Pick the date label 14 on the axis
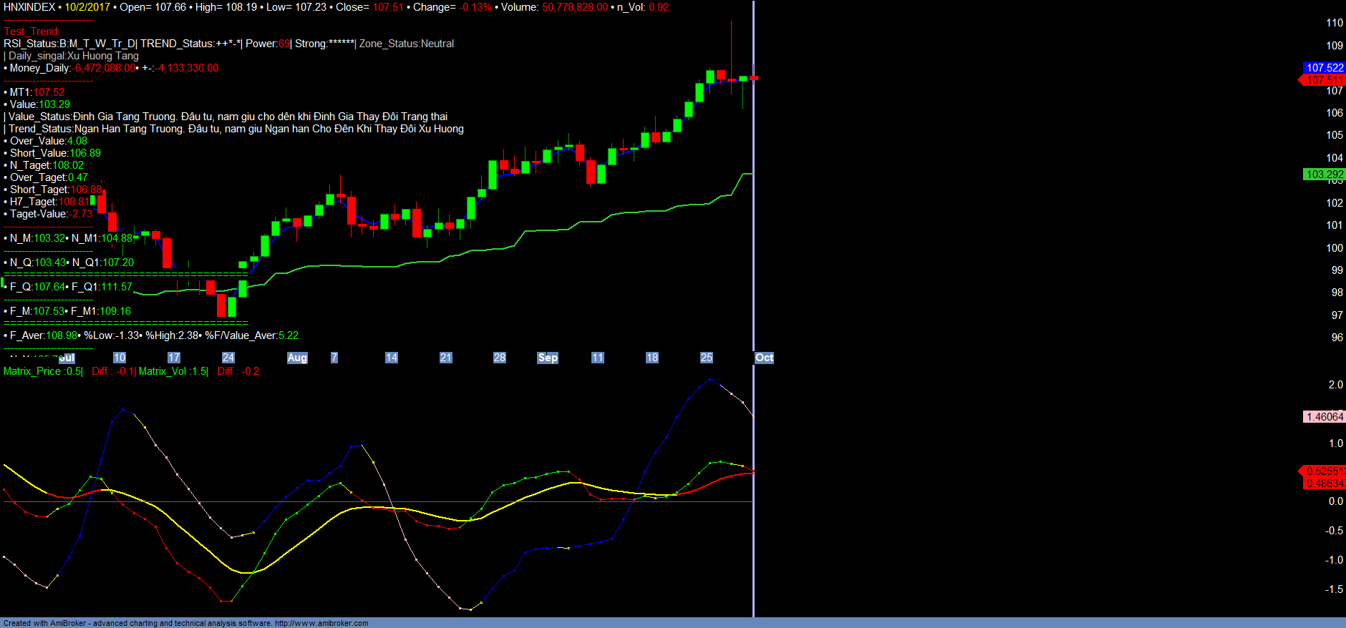Image resolution: width=1346 pixels, height=628 pixels. point(391,358)
